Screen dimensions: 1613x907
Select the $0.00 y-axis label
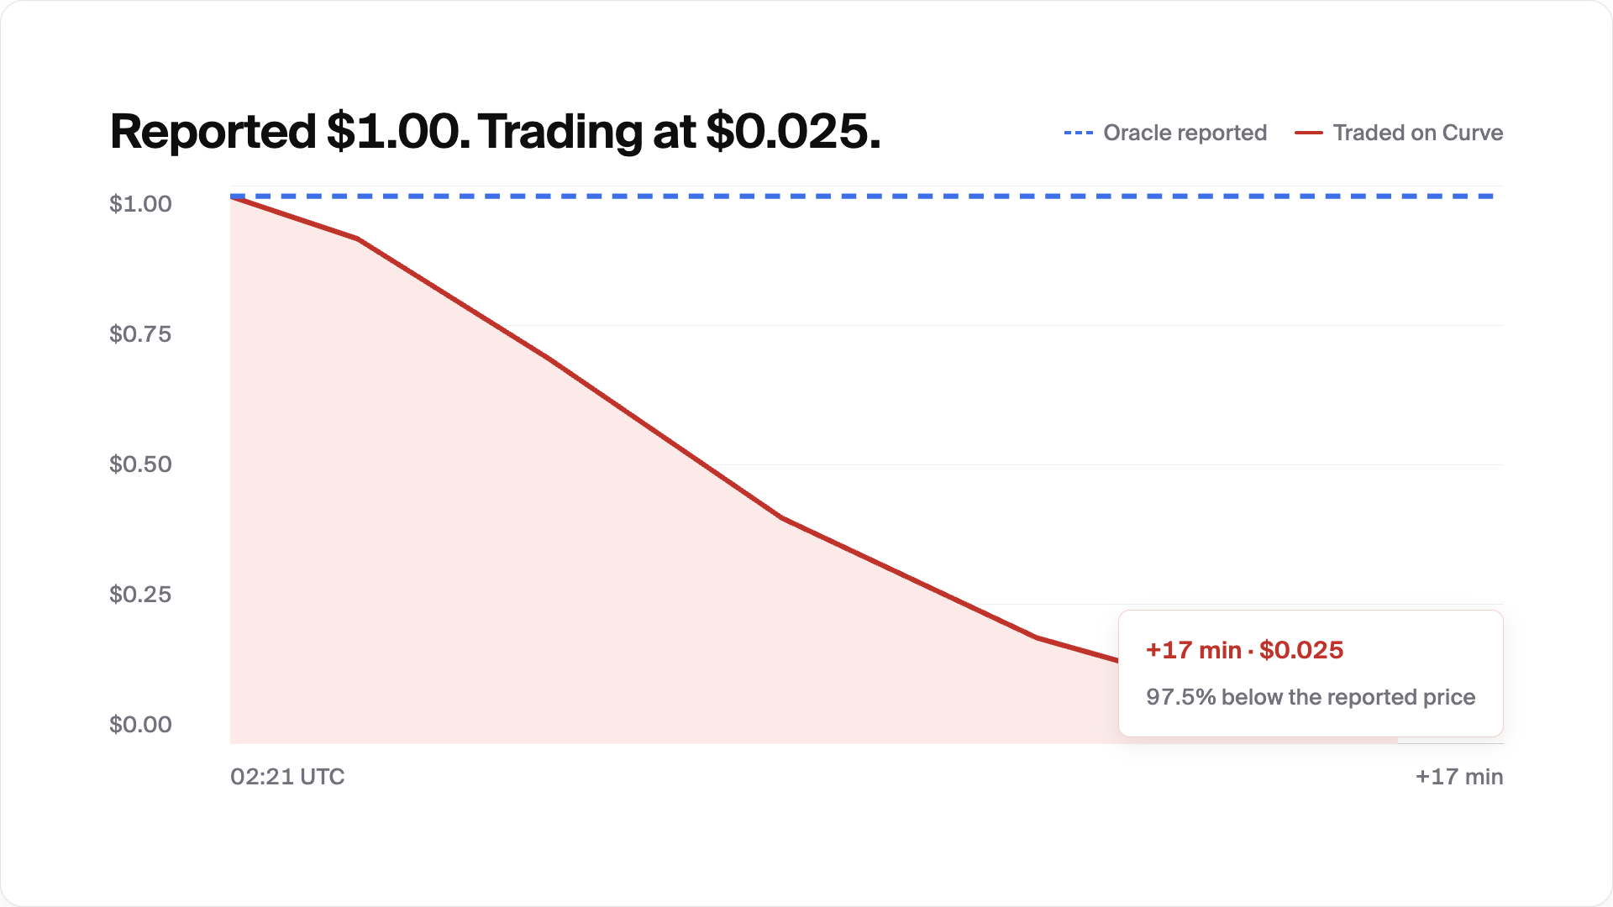point(140,724)
